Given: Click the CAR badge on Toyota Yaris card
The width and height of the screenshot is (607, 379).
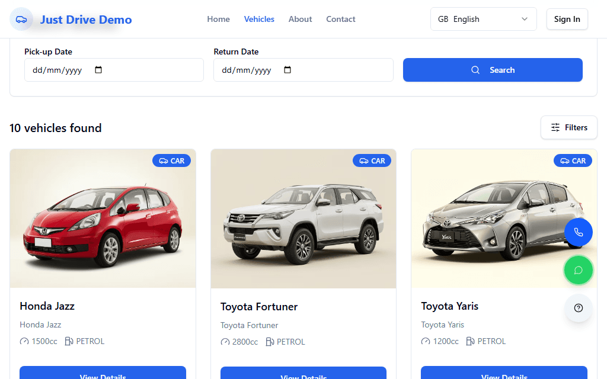Looking at the screenshot, I should (x=573, y=160).
